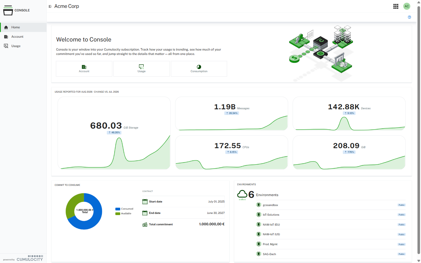The image size is (421, 263).
Task: Click the 46.26% storage change badge
Action: click(114, 132)
